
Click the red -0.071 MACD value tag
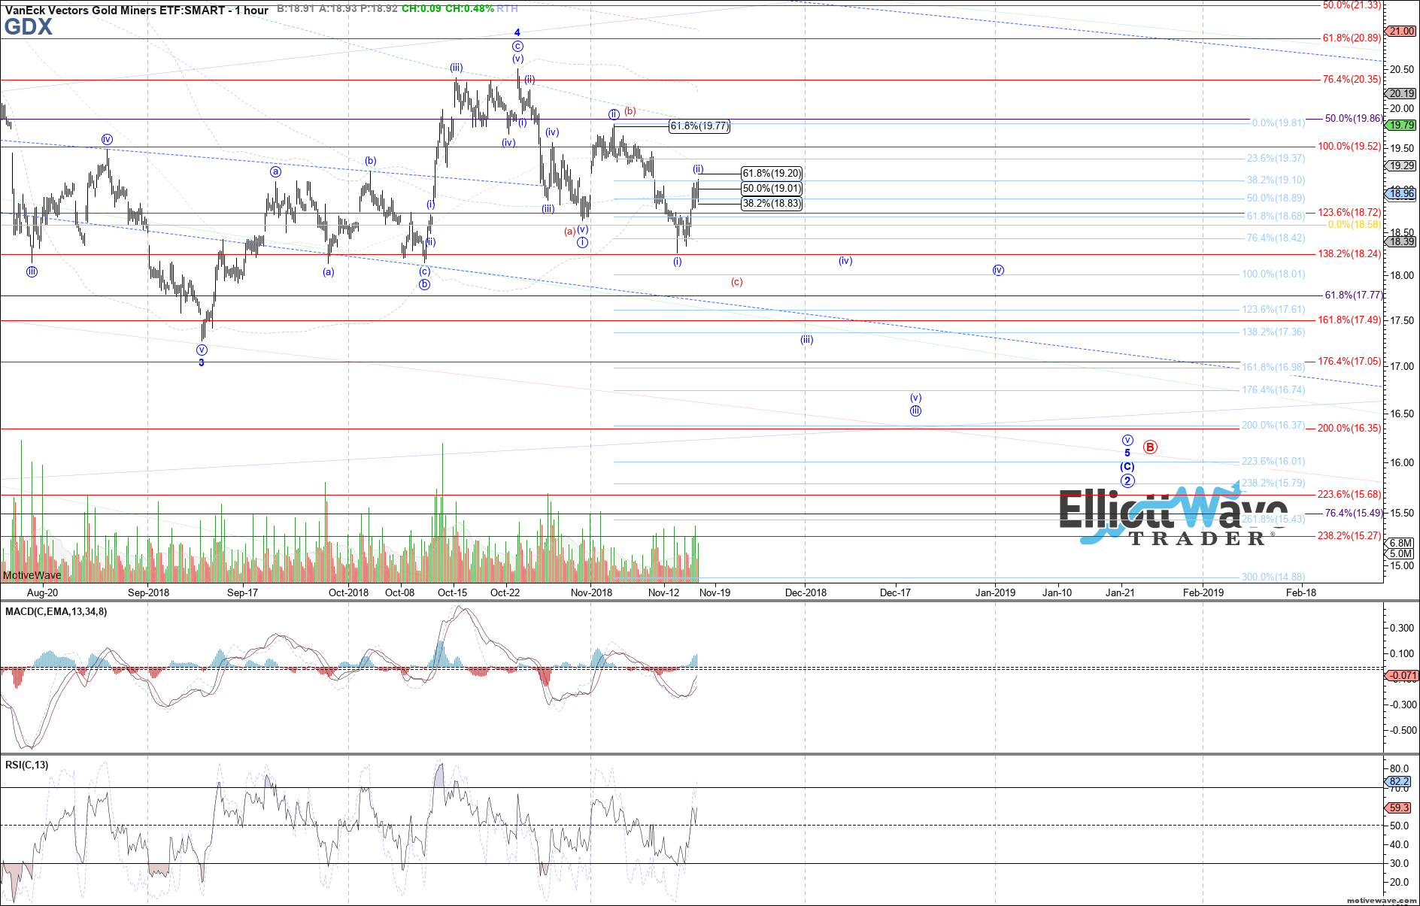pos(1402,675)
